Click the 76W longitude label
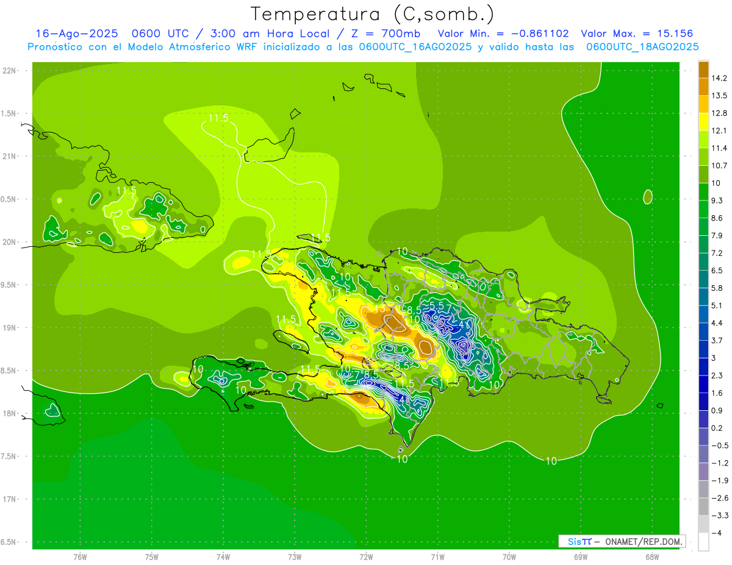Image resolution: width=732 pixels, height=565 pixels. (x=80, y=557)
